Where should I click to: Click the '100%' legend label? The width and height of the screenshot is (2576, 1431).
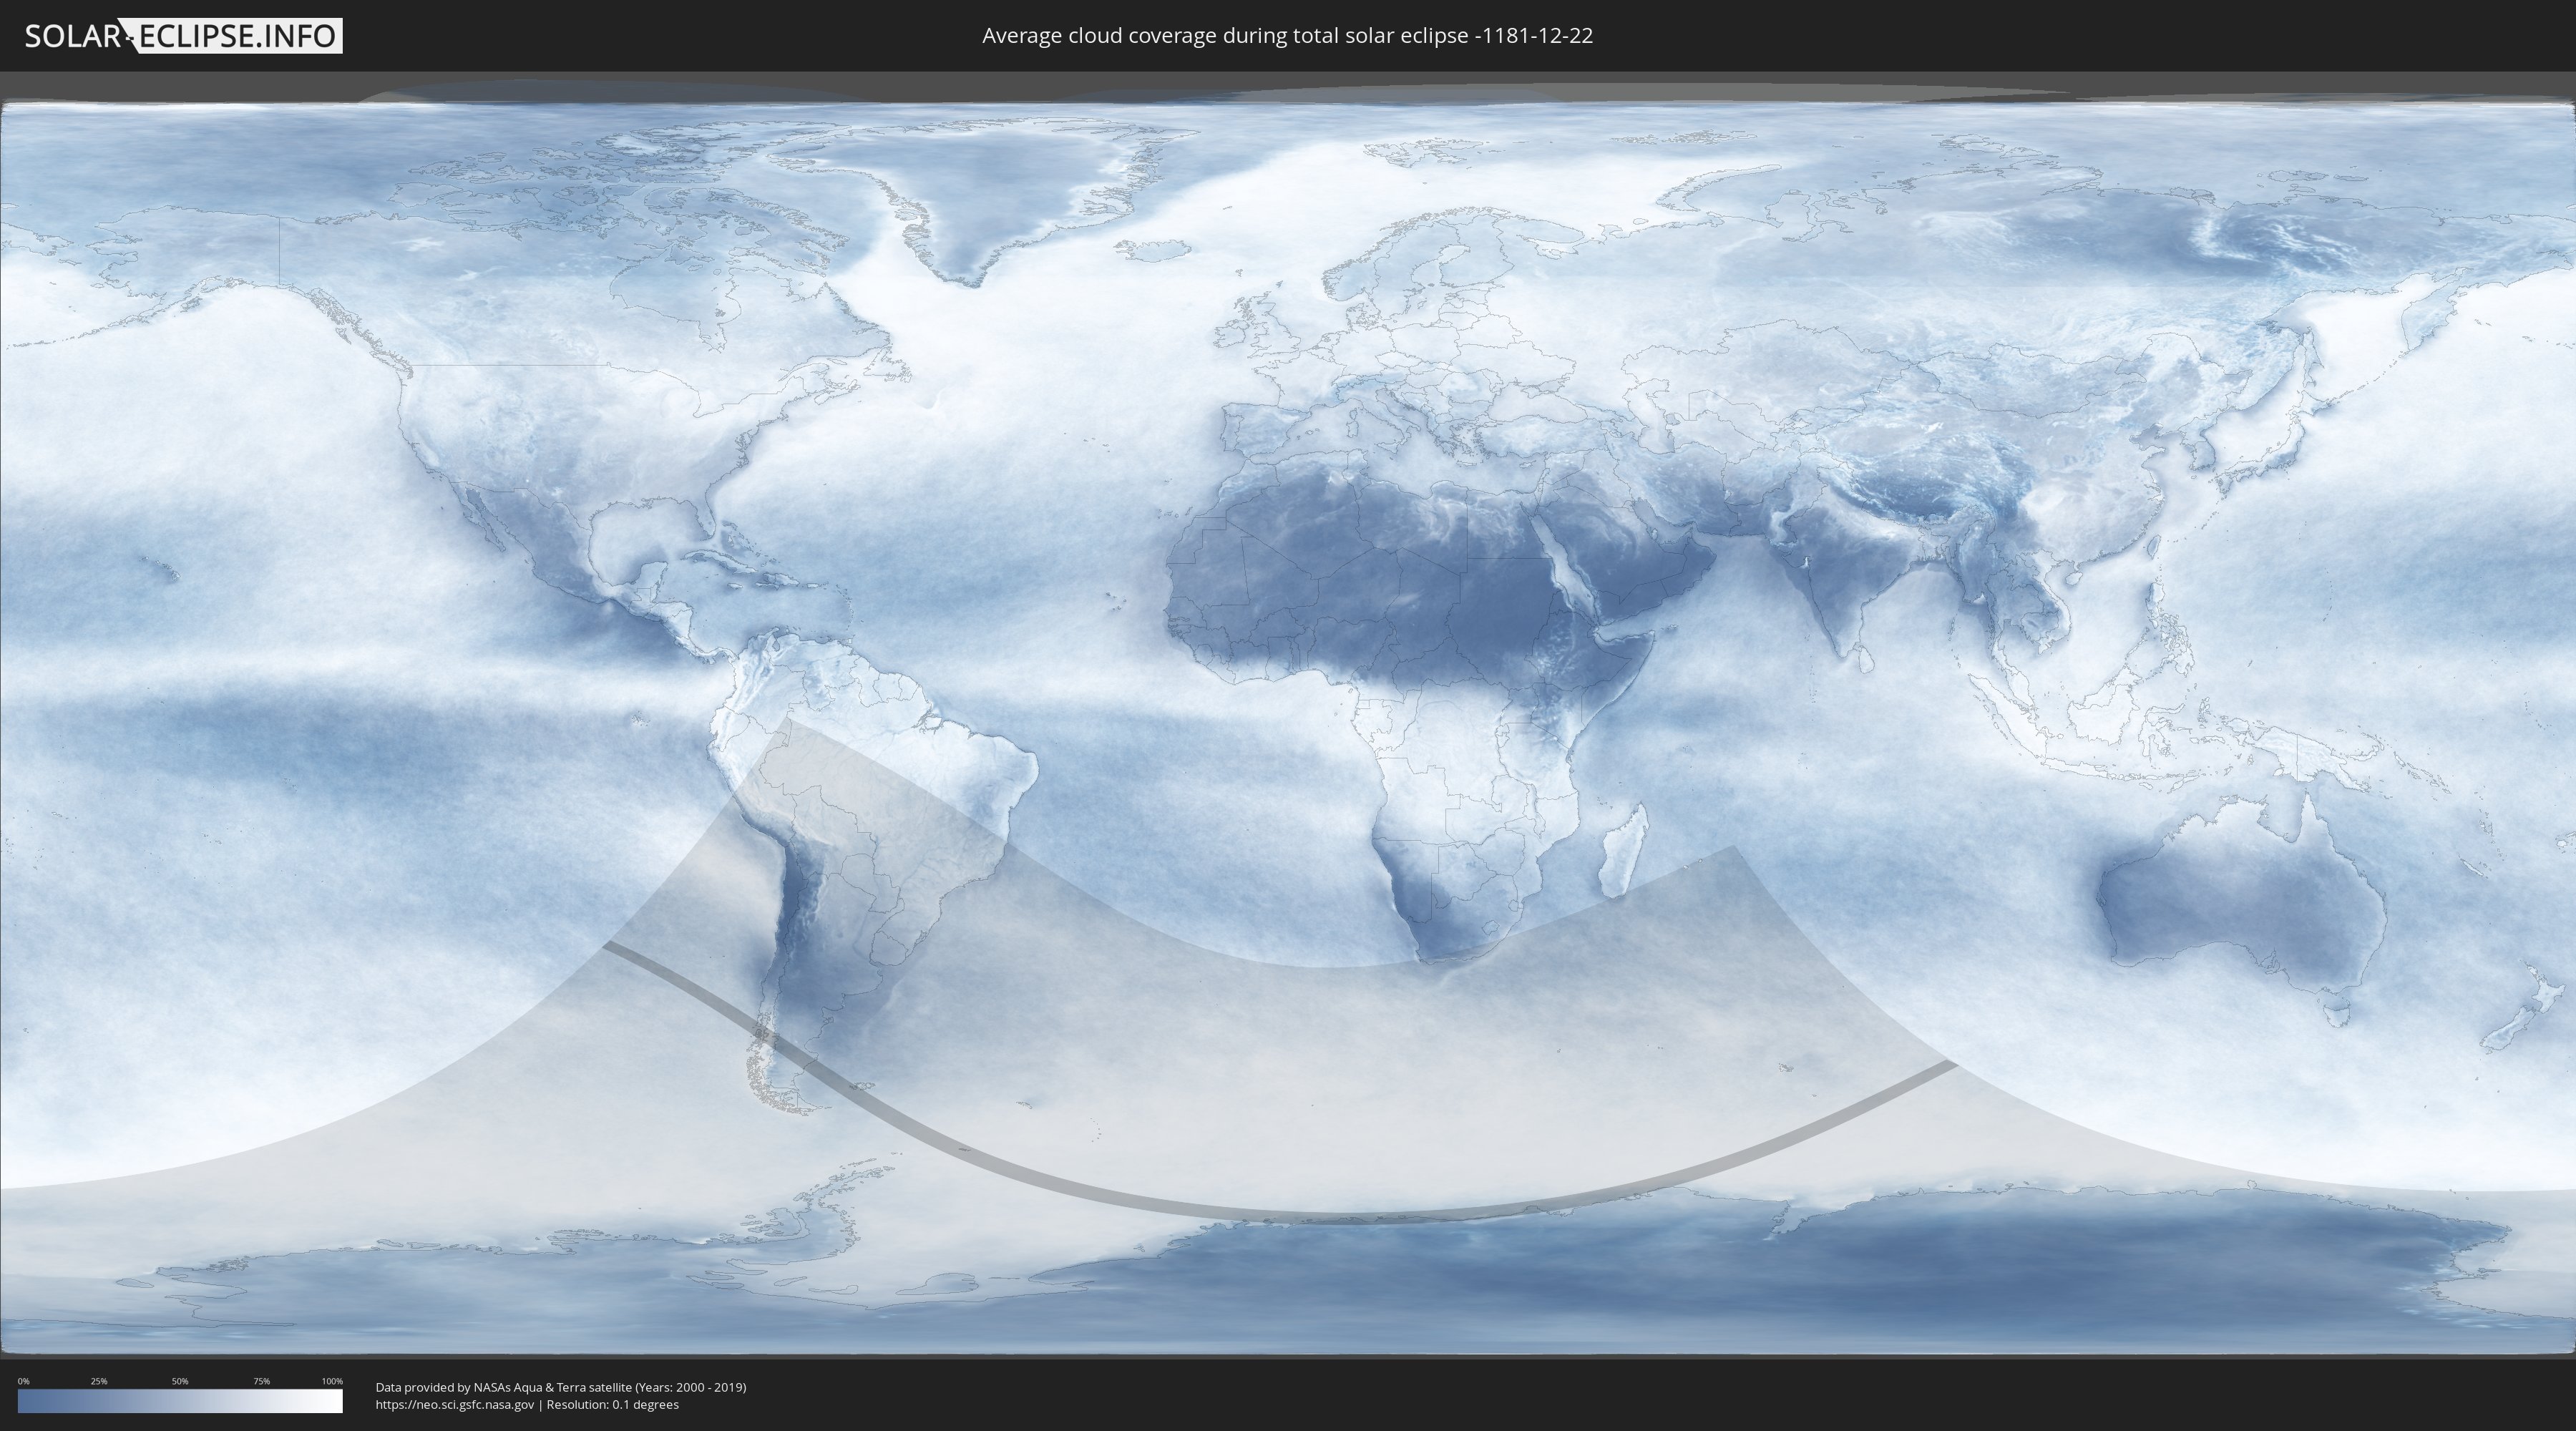click(332, 1381)
